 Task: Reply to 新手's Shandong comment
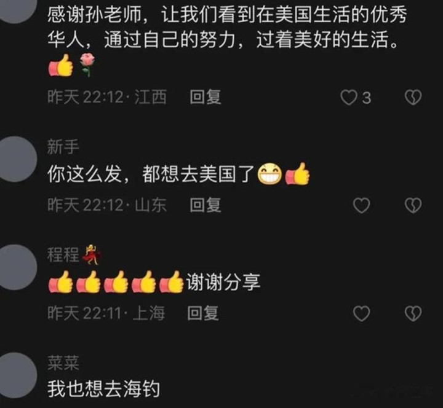pyautogui.click(x=205, y=205)
